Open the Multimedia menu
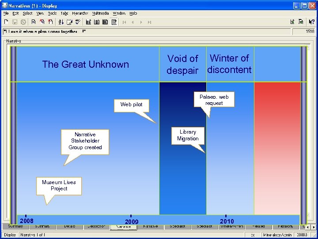318x239 pixels. pyautogui.click(x=100, y=13)
